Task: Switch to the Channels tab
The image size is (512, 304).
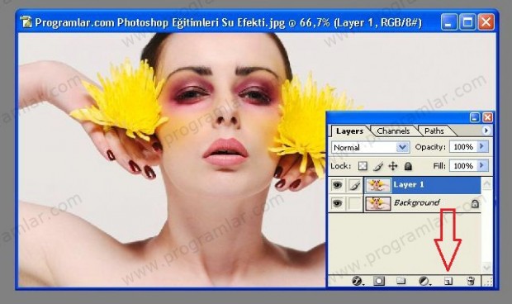Action: [393, 131]
